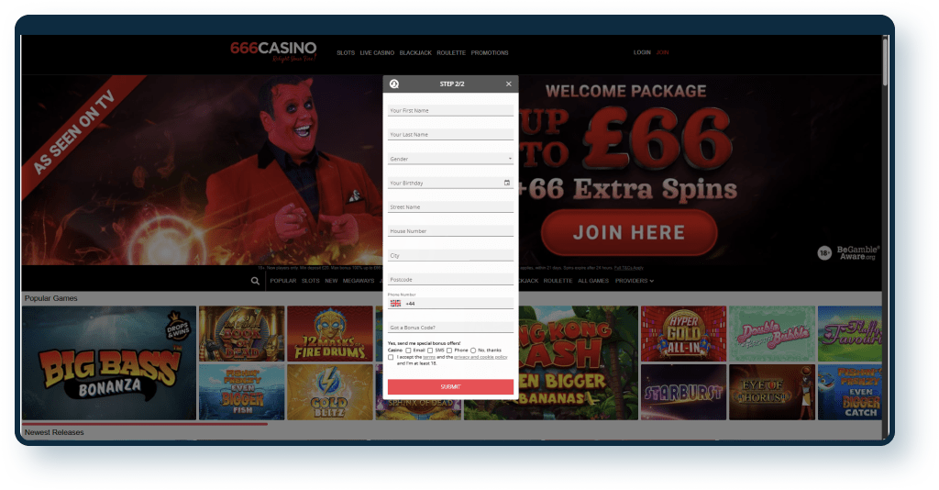Tick the accept terms checkbox

click(x=391, y=357)
